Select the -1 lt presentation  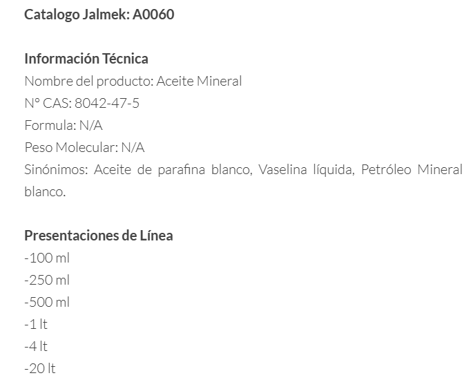tap(36, 324)
